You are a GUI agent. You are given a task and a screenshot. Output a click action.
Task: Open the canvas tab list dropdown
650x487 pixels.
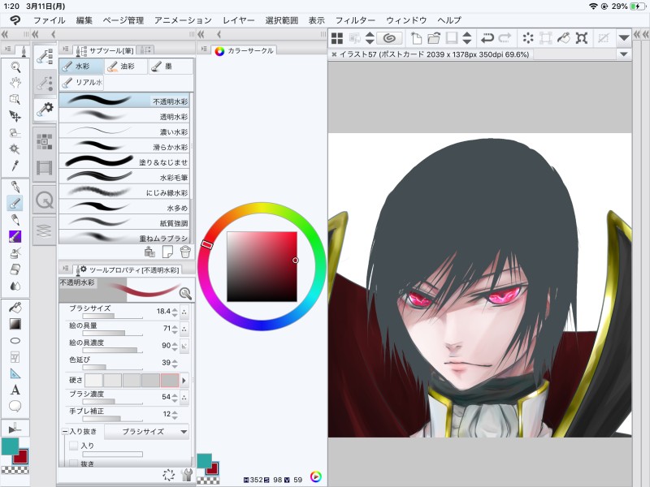click(x=623, y=54)
